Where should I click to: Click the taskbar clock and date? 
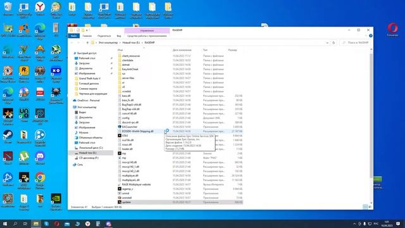click(387, 224)
